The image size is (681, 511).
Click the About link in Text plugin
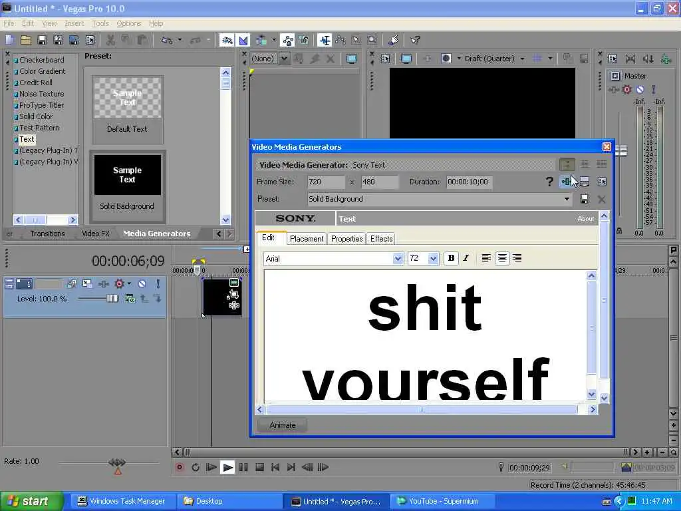click(585, 218)
